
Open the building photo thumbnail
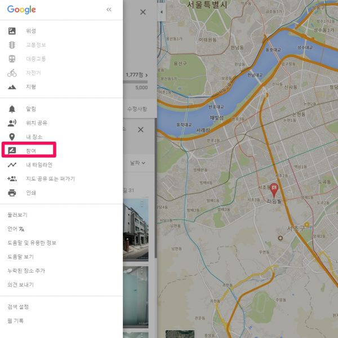tap(136, 229)
